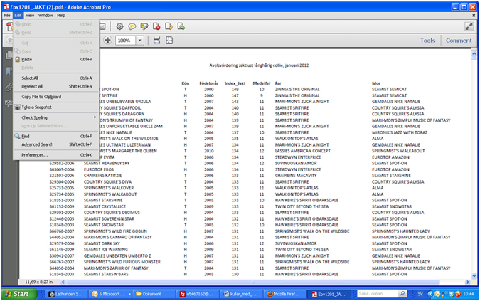Add a sticky note comment
This screenshot has width=480, height=301.
click(x=133, y=26)
